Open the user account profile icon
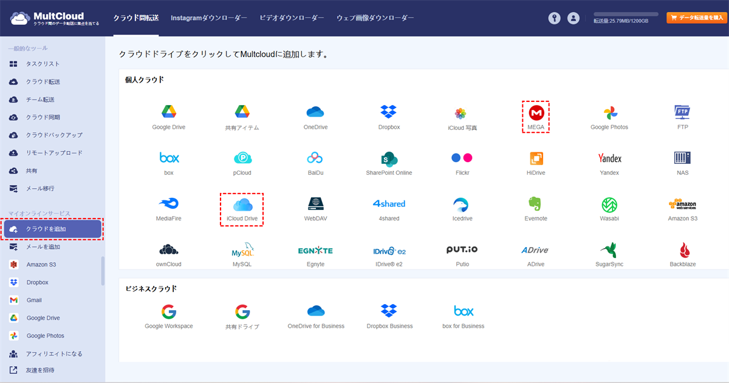729x383 pixels. (x=573, y=18)
